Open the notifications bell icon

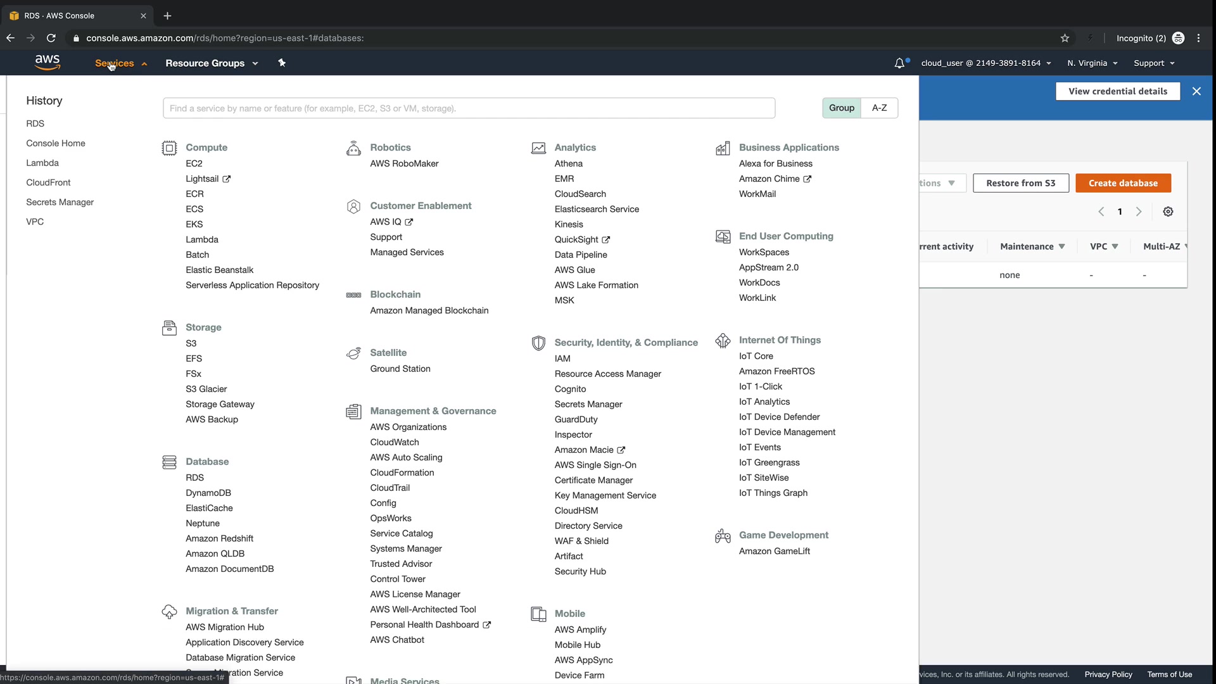point(899,63)
